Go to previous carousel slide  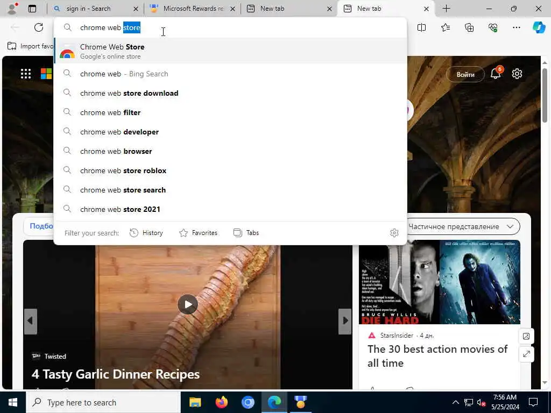31,322
